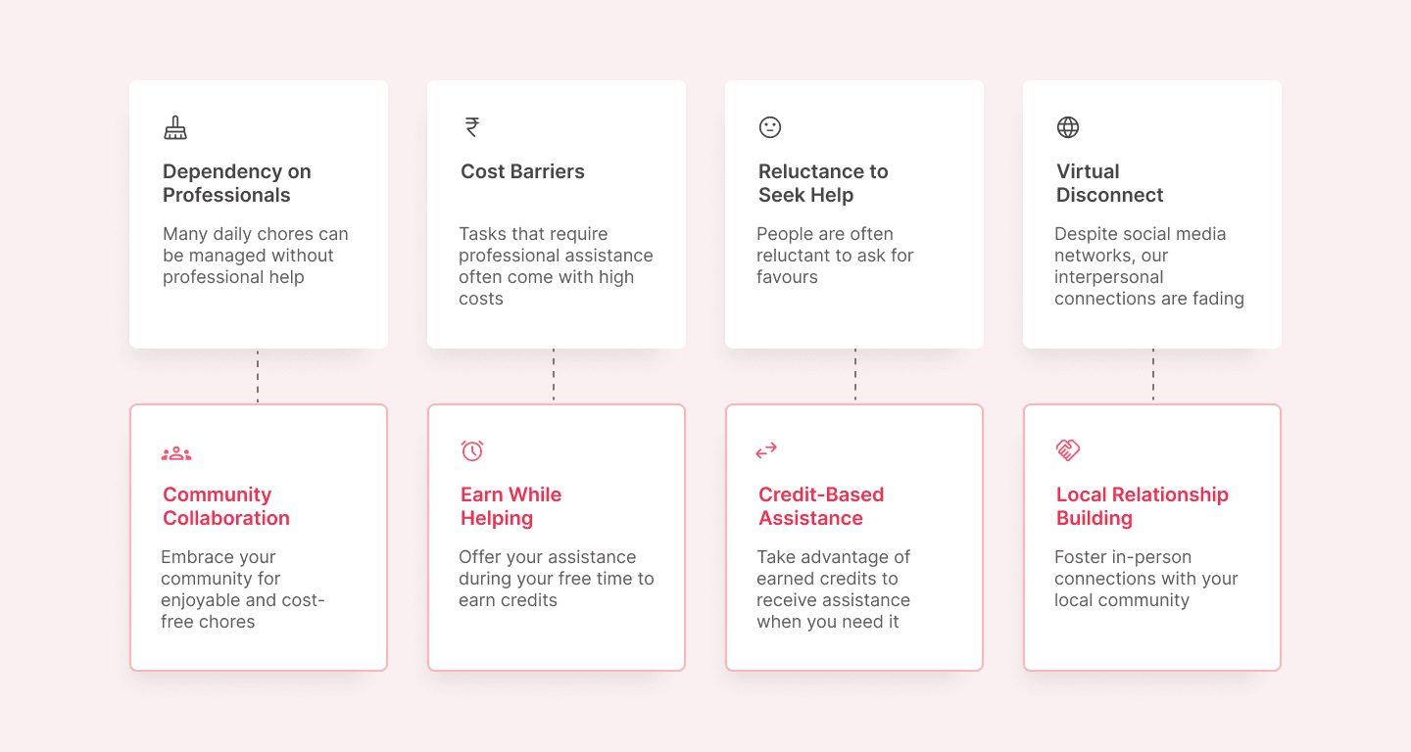Select the Dependency on Professionals heading
The image size is (1411, 752).
[236, 183]
